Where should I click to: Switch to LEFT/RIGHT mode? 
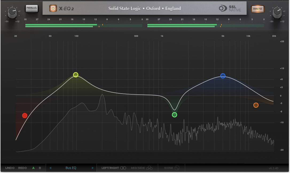(x=113, y=168)
